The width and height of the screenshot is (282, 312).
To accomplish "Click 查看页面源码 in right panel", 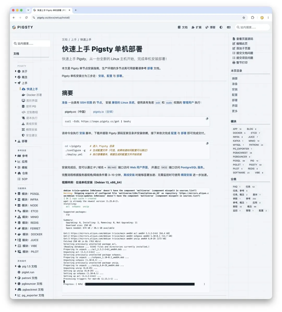I will pyautogui.click(x=243, y=39).
